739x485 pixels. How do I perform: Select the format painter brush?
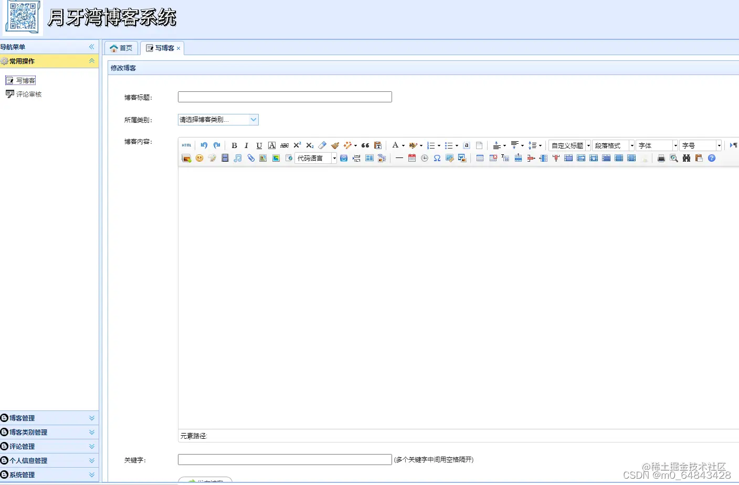click(335, 145)
